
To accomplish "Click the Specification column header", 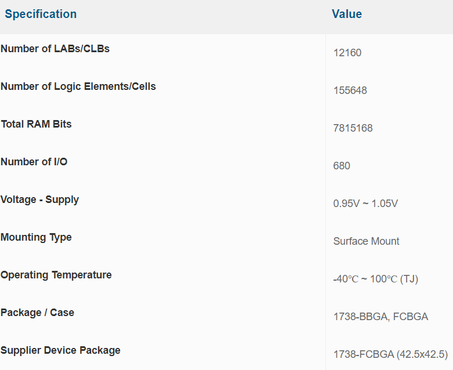I will coord(41,14).
